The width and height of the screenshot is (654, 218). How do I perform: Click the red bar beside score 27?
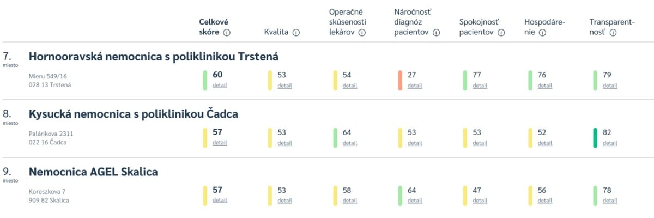(400, 80)
